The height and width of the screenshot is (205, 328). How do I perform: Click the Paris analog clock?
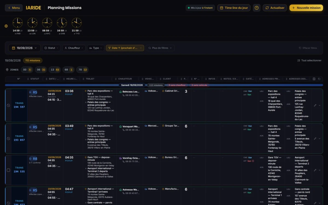(18, 23)
